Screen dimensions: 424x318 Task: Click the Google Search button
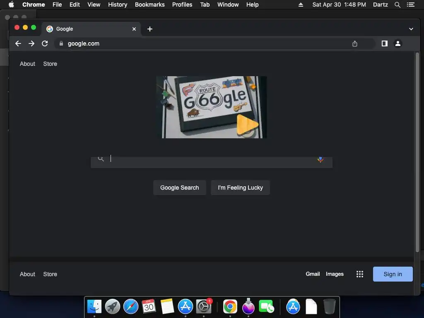(x=180, y=188)
